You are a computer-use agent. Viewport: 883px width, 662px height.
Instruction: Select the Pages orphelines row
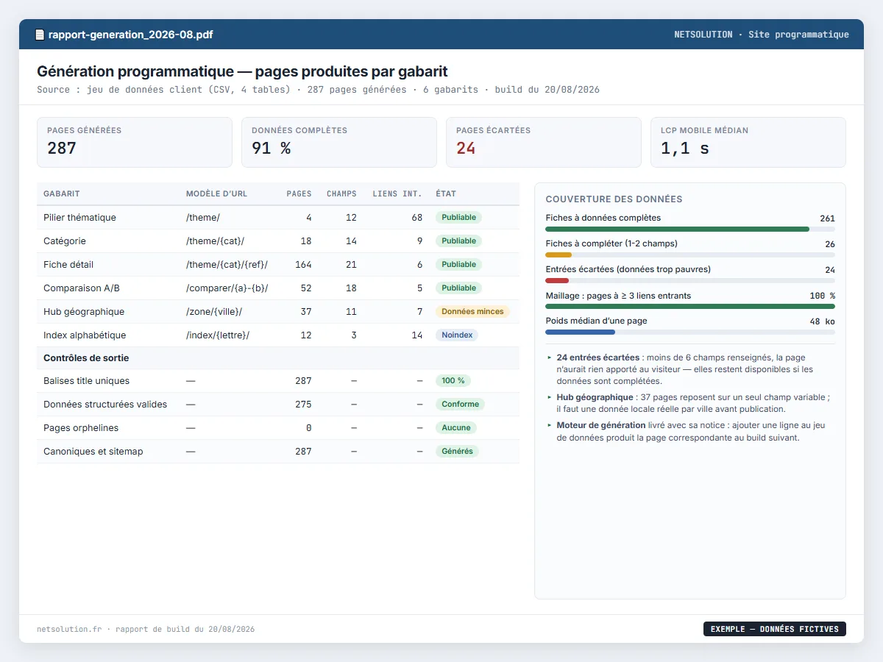pos(278,428)
